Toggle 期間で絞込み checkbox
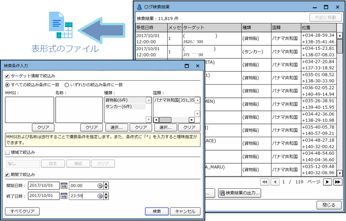 click(7, 175)
